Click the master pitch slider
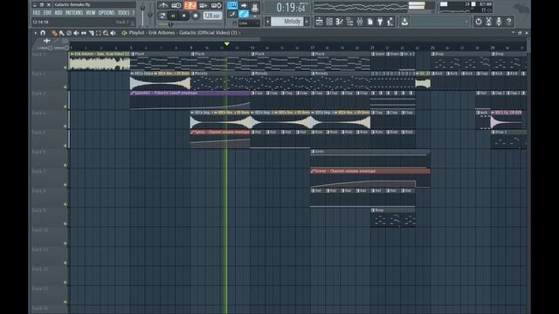This screenshot has width=559, height=314. pos(150,14)
